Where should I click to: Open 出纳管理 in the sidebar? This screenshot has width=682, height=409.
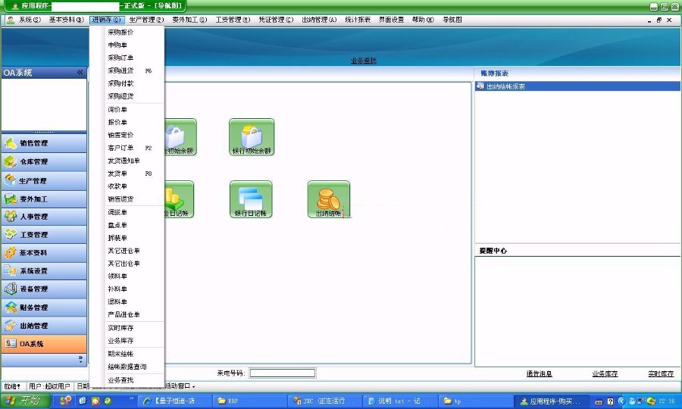point(44,326)
